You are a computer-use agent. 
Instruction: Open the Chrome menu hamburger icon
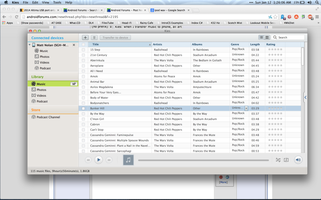317,17
